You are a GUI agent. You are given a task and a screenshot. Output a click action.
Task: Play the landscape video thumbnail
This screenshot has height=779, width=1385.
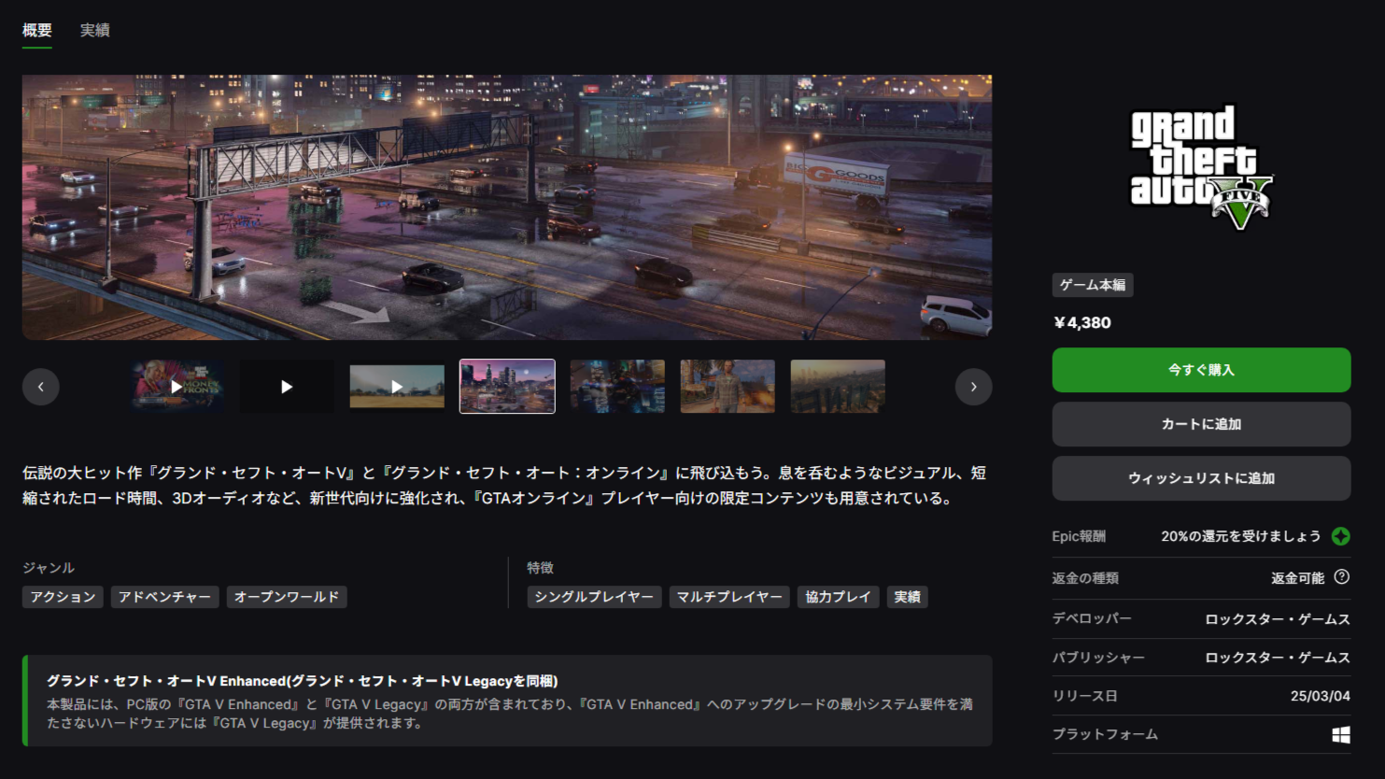[x=397, y=387]
